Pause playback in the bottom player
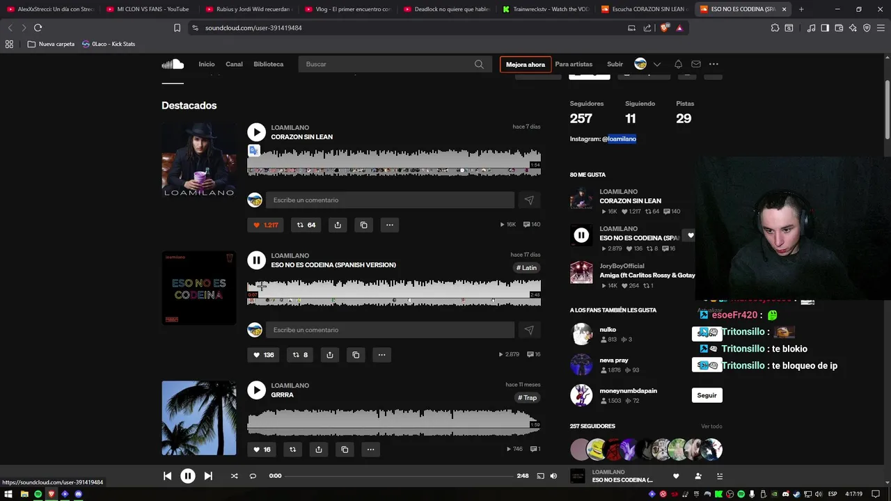Image resolution: width=891 pixels, height=501 pixels. click(188, 476)
